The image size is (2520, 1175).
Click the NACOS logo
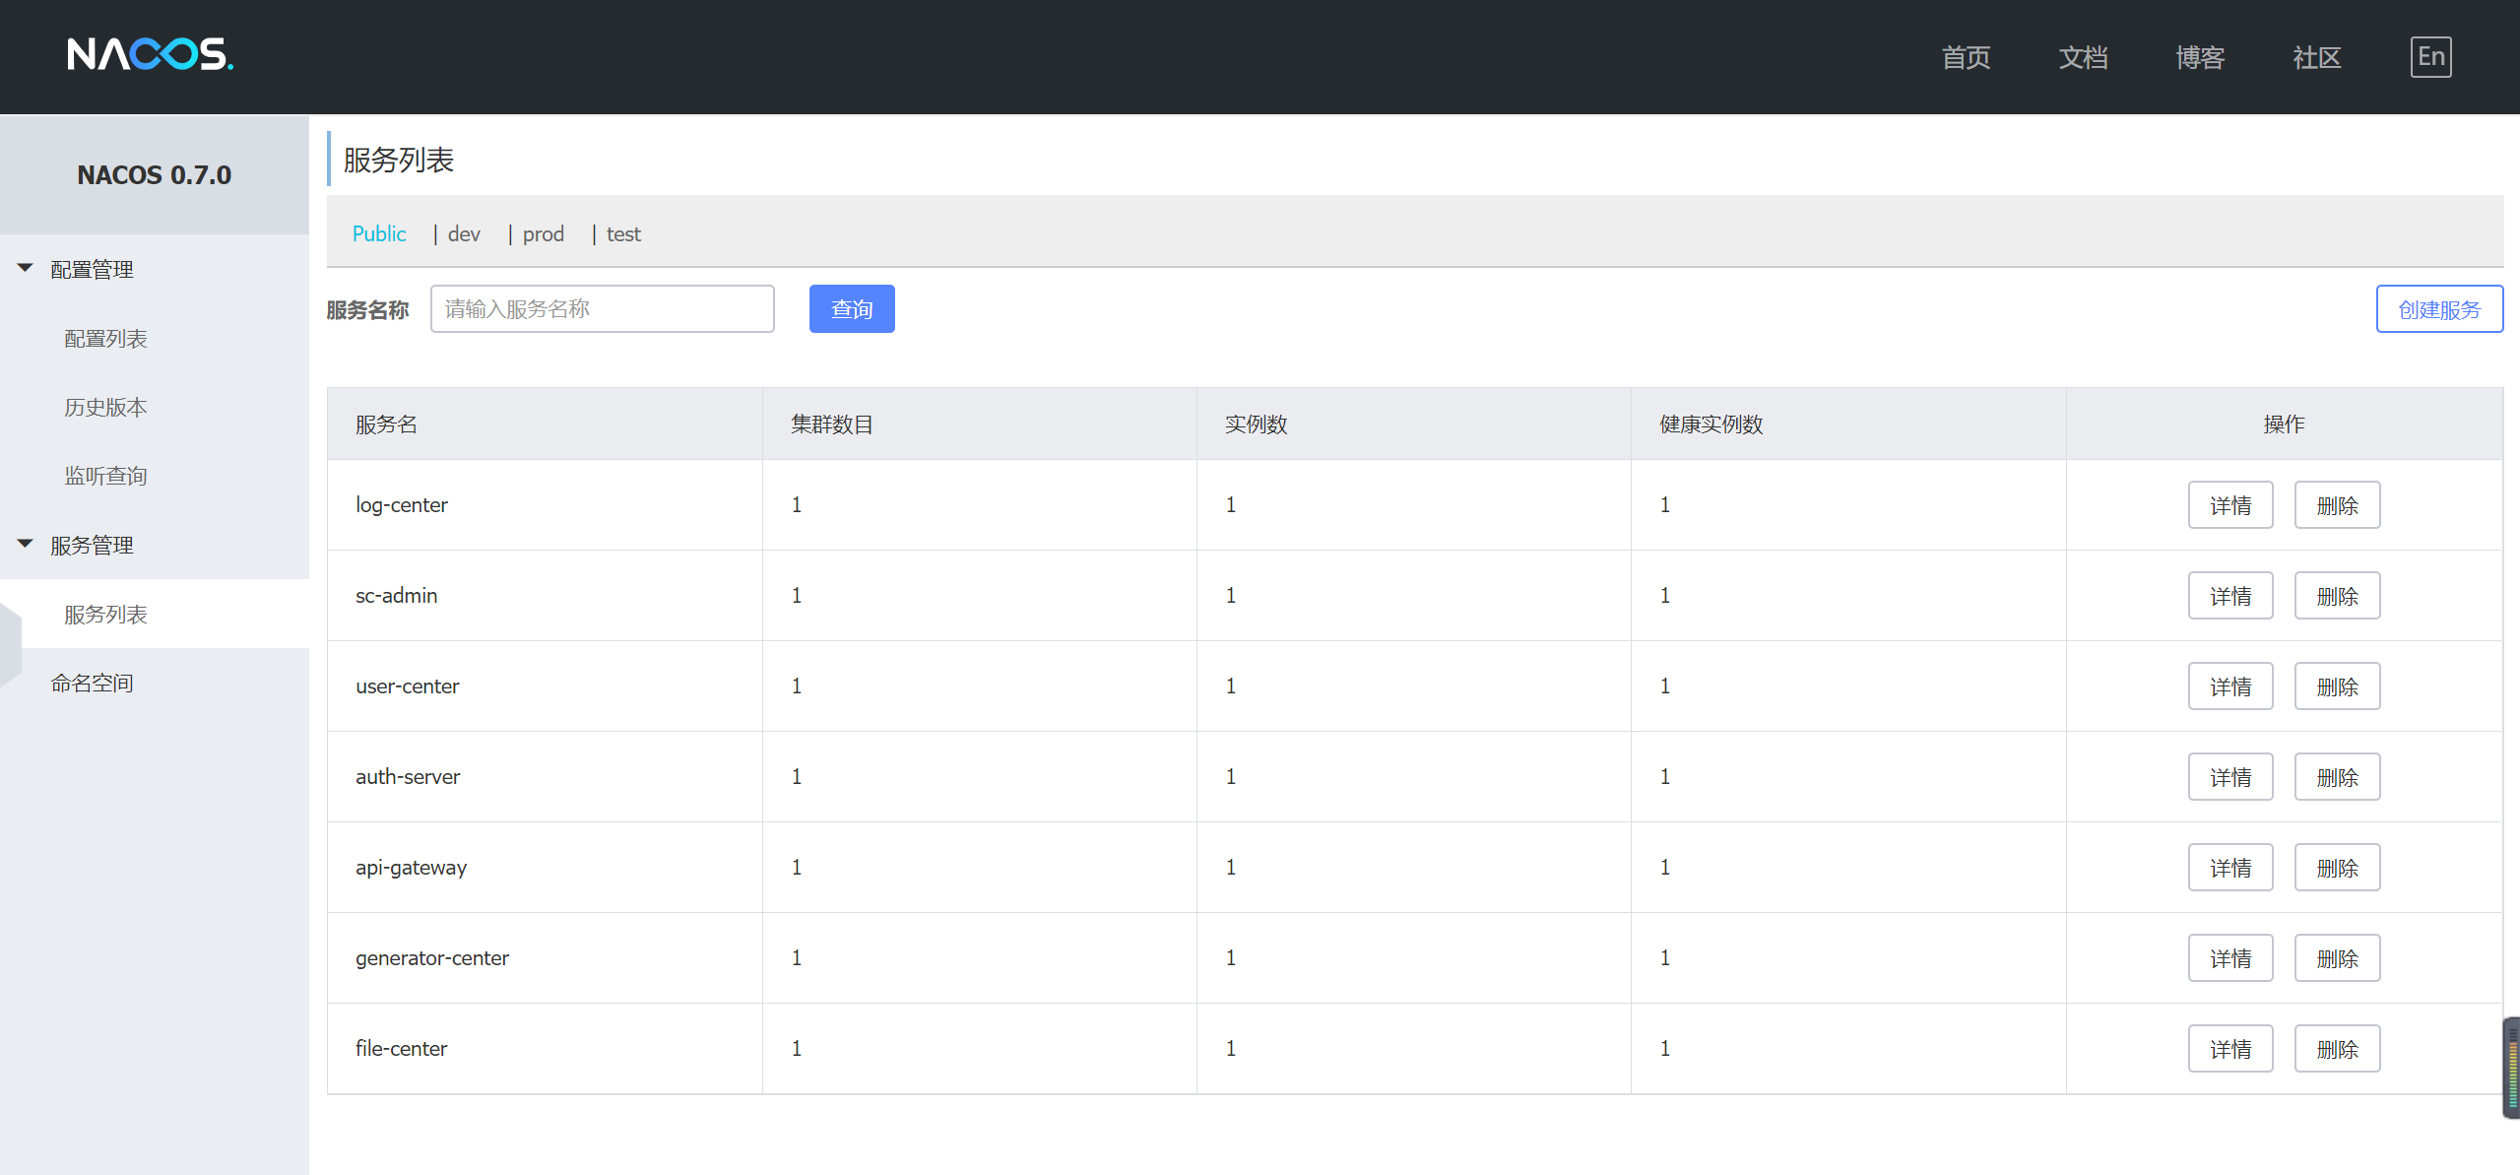pyautogui.click(x=150, y=55)
